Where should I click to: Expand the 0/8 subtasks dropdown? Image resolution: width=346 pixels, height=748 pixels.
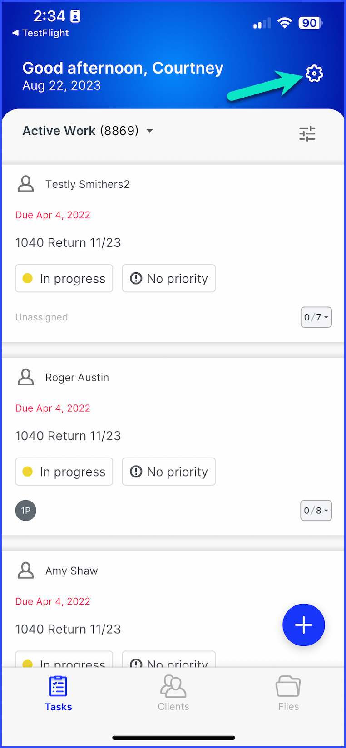(316, 511)
